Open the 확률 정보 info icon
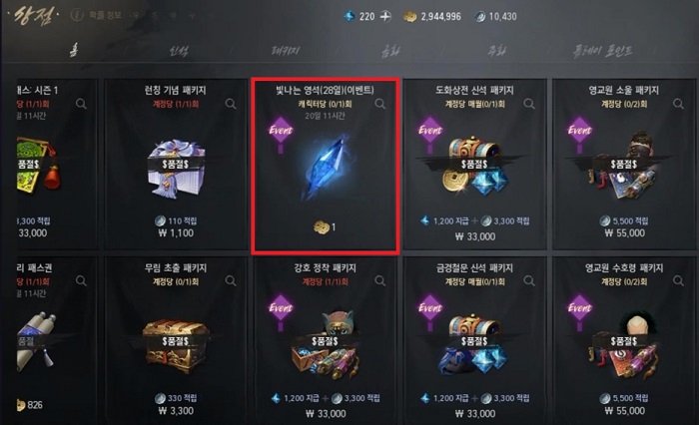The height and width of the screenshot is (425, 699). coord(77,15)
